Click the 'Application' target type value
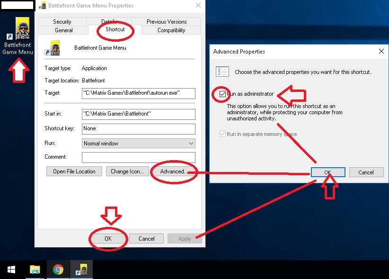389x279 pixels. [94, 68]
